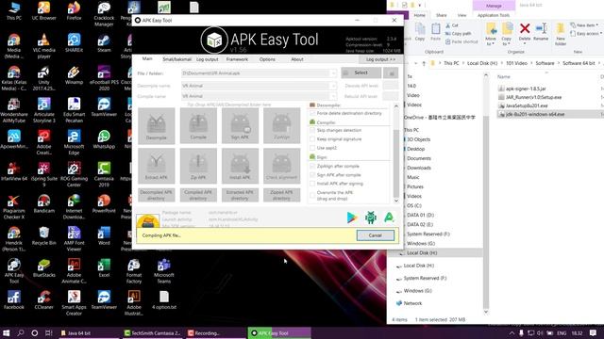
Task: Toggle Overwrite the APK checkbox
Action: pos(312,195)
